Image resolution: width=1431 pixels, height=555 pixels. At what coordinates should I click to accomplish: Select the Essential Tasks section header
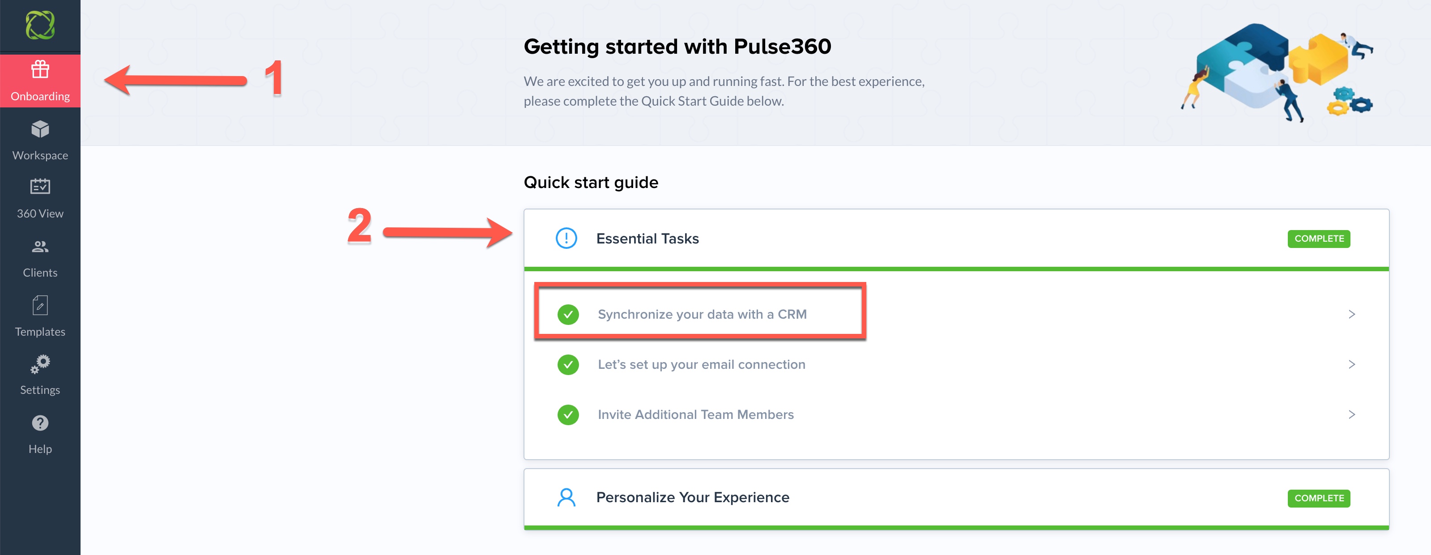pos(648,238)
